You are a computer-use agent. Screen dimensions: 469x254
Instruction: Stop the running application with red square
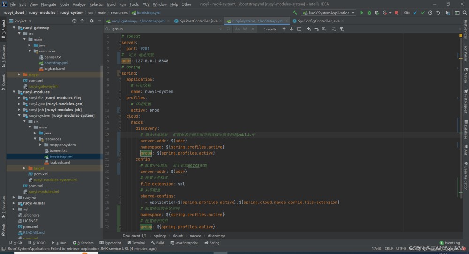pyautogui.click(x=396, y=13)
